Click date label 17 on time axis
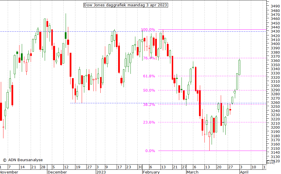This screenshot has width=281, height=174. point(120,167)
